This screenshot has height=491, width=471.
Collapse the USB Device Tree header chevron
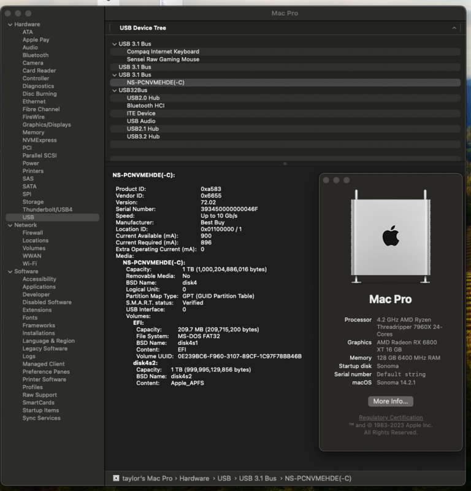(x=454, y=28)
